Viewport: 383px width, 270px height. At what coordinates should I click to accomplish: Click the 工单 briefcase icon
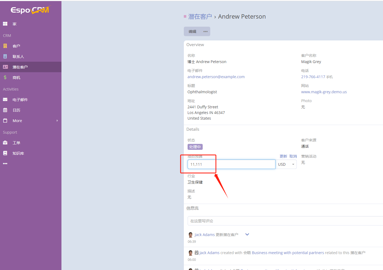pos(5,143)
